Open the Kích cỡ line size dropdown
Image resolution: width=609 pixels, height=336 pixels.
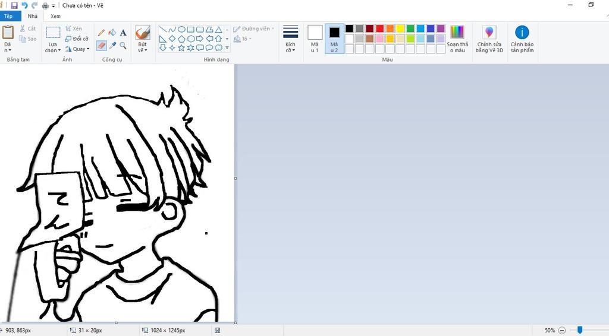(x=290, y=39)
